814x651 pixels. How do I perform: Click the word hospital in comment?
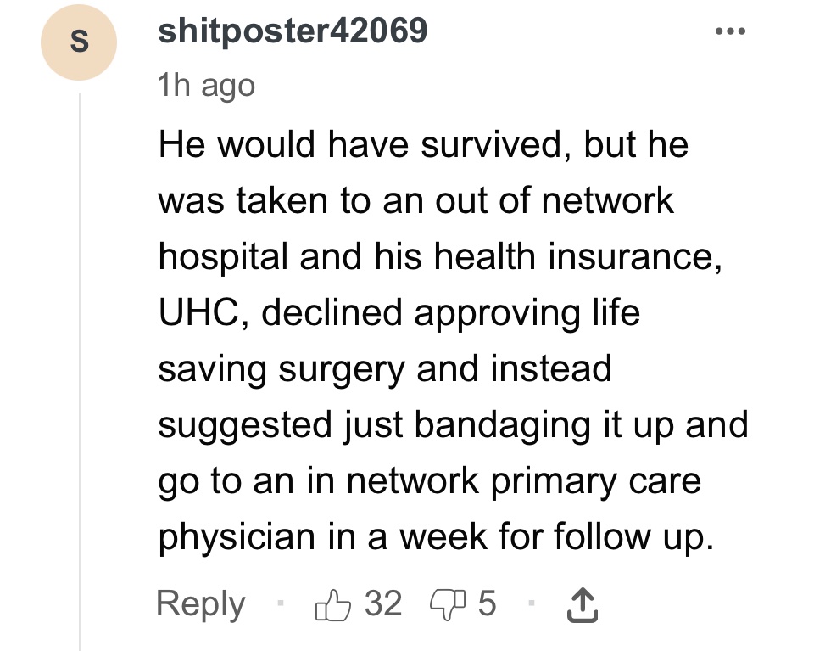tap(223, 257)
